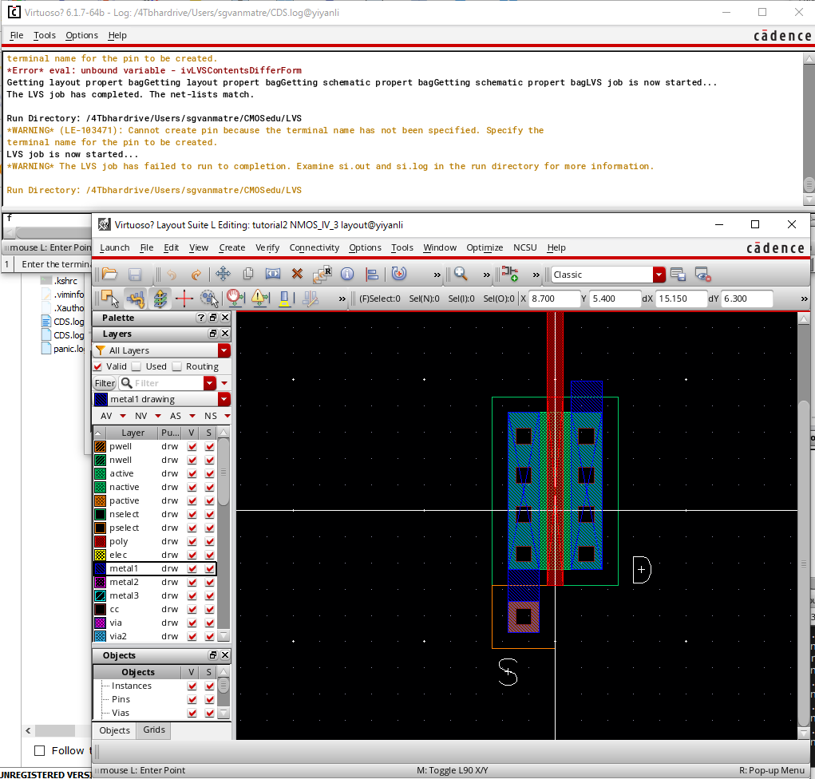Open the All Layers filter dropdown
The image size is (815, 779).
[x=224, y=350]
